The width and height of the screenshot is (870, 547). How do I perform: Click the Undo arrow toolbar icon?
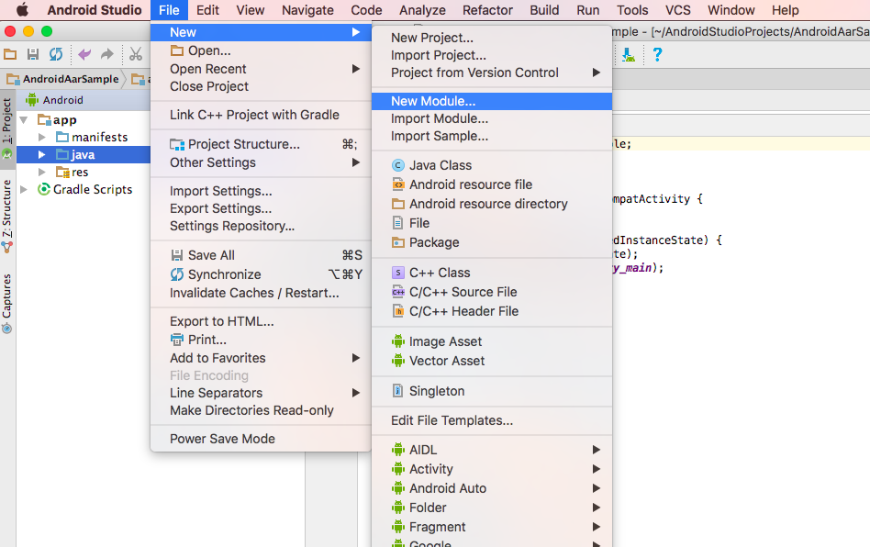point(84,54)
